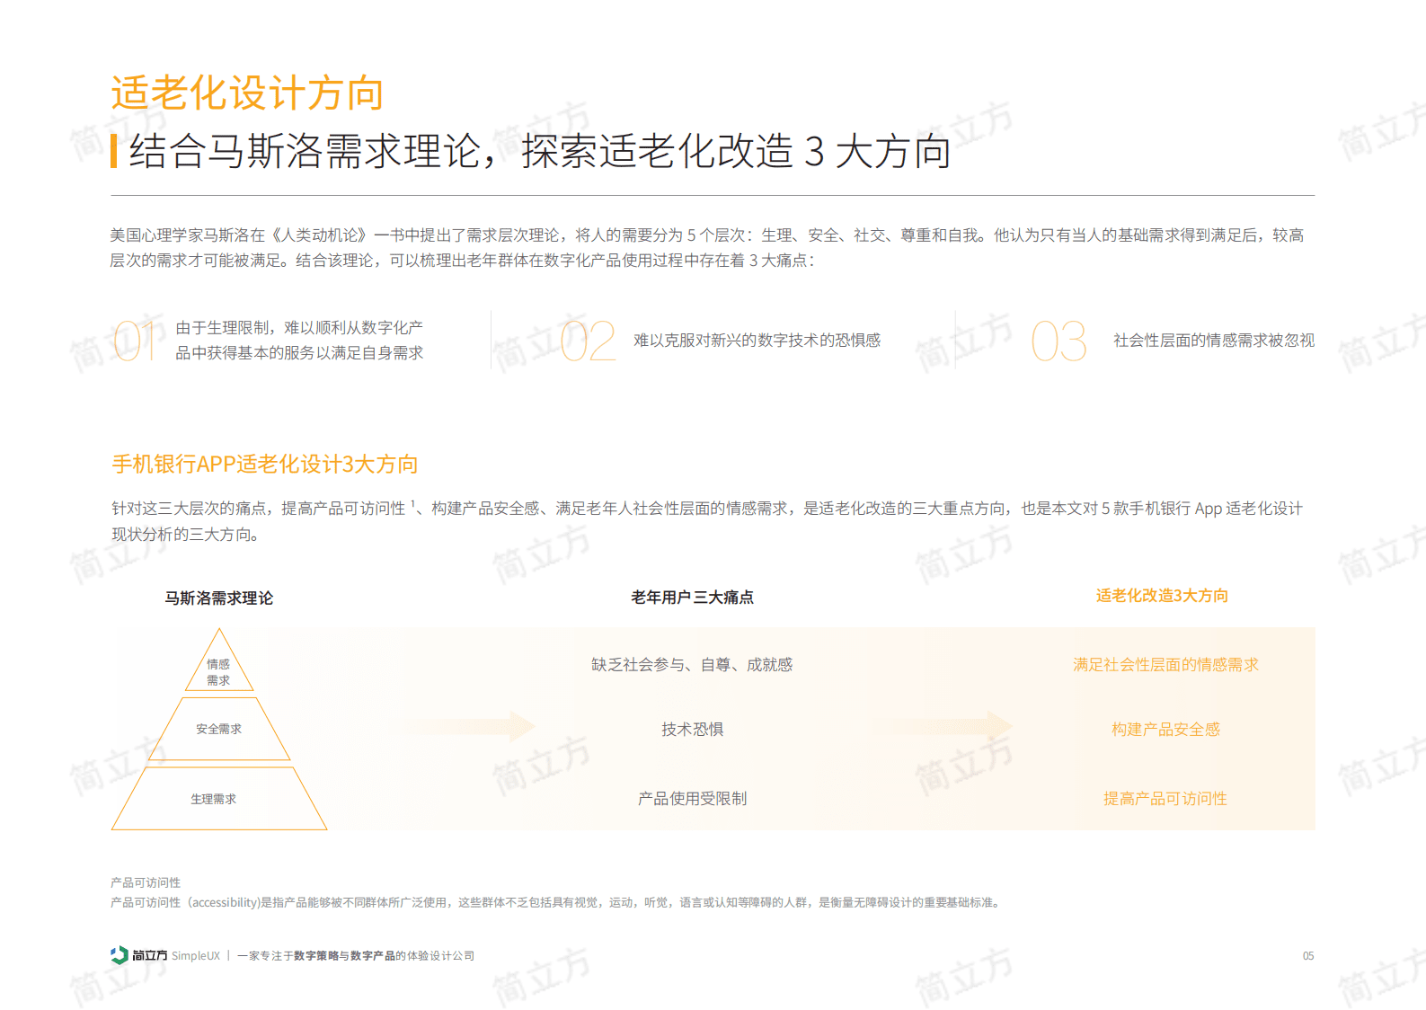This screenshot has width=1426, height=1010.
Task: Click the text 由于生理限制，难以顺利从数字化产
Action: (299, 328)
